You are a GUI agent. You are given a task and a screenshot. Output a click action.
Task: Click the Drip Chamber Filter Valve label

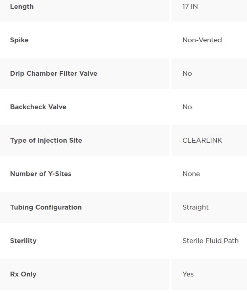coord(54,74)
